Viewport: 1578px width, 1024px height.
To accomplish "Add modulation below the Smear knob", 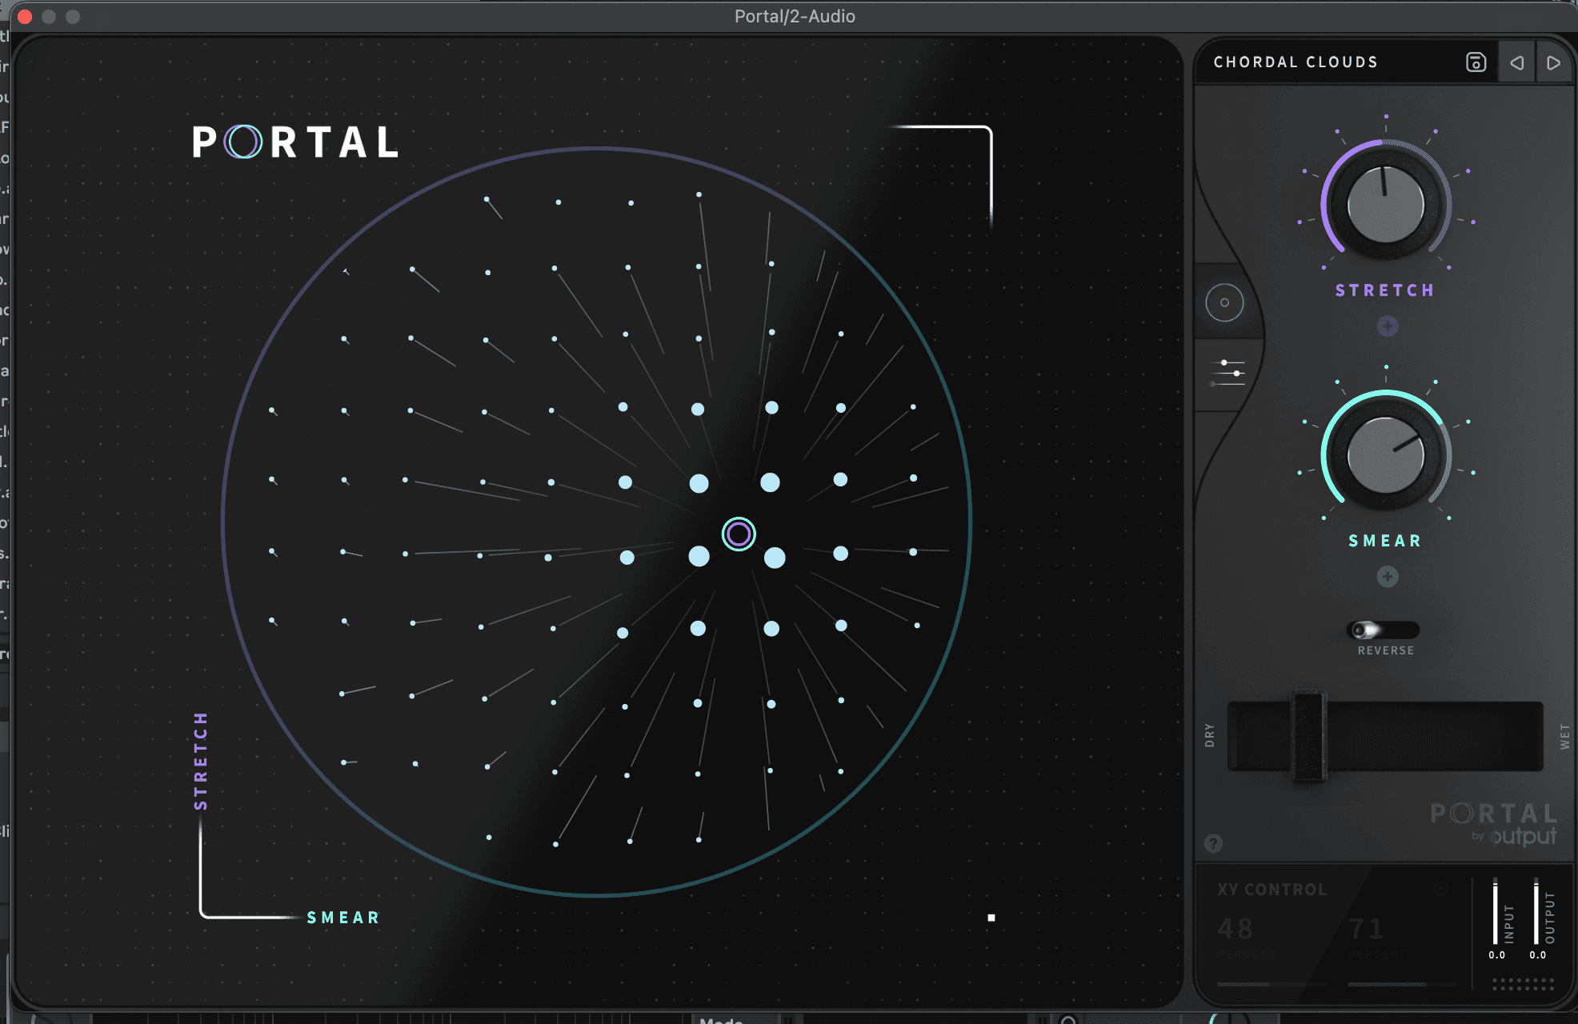I will 1388,576.
